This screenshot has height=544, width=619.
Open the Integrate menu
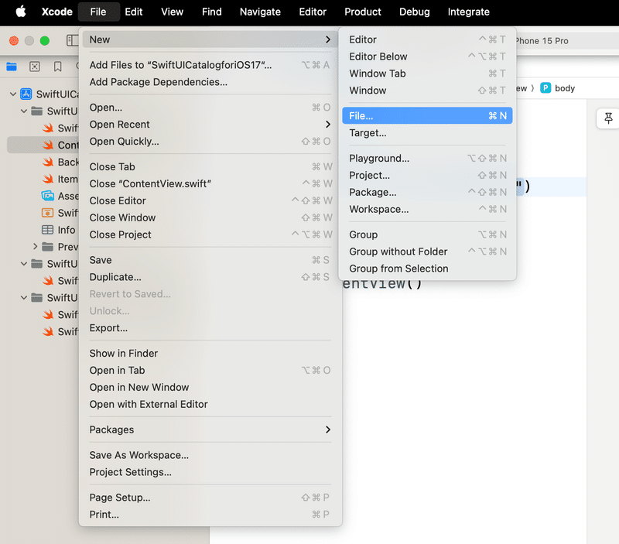[x=469, y=12]
